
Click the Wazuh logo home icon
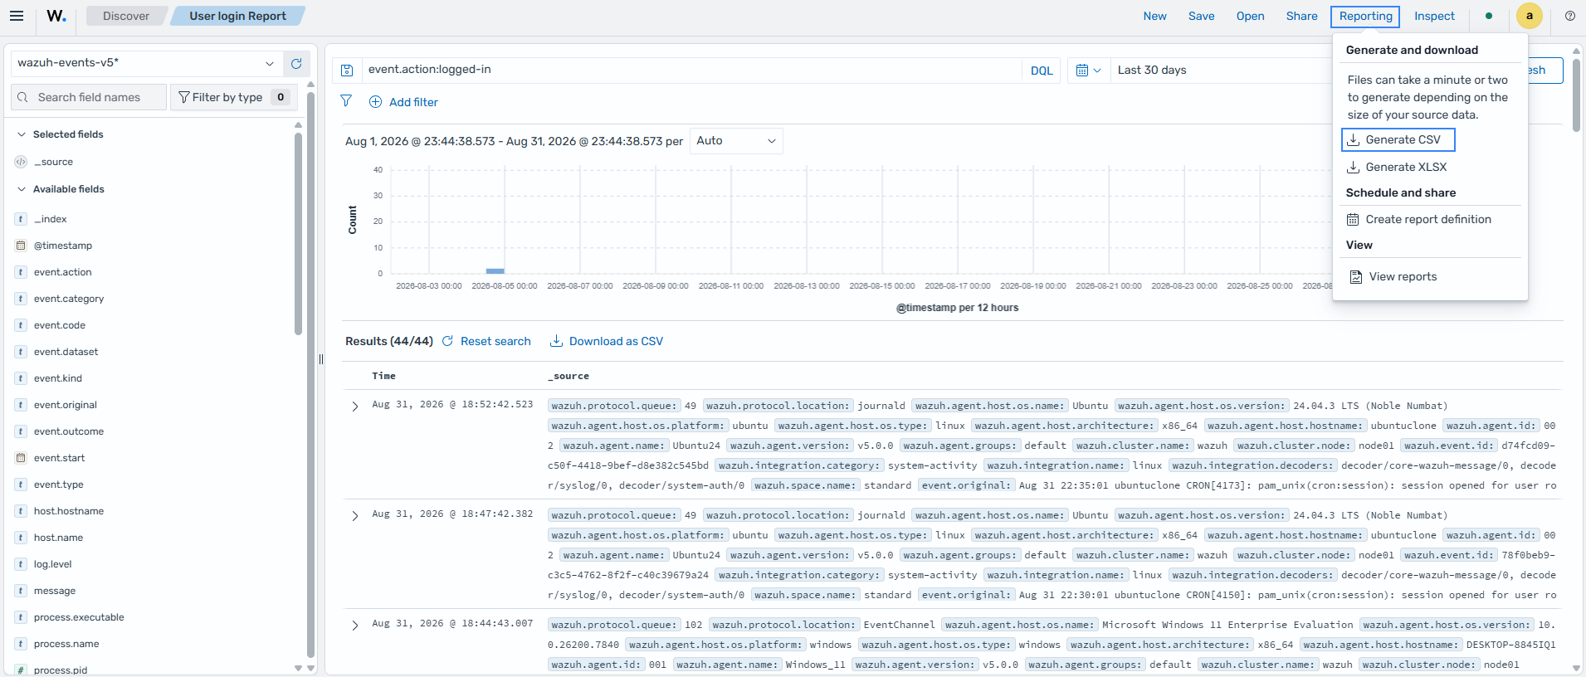coord(56,16)
